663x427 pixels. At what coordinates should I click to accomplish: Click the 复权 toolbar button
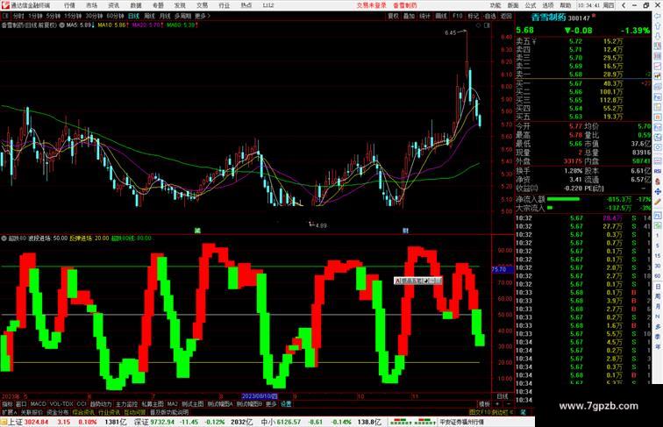coord(393,16)
